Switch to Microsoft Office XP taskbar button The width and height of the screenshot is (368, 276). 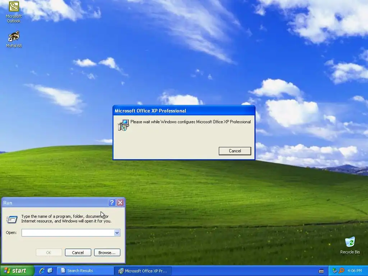coord(143,271)
